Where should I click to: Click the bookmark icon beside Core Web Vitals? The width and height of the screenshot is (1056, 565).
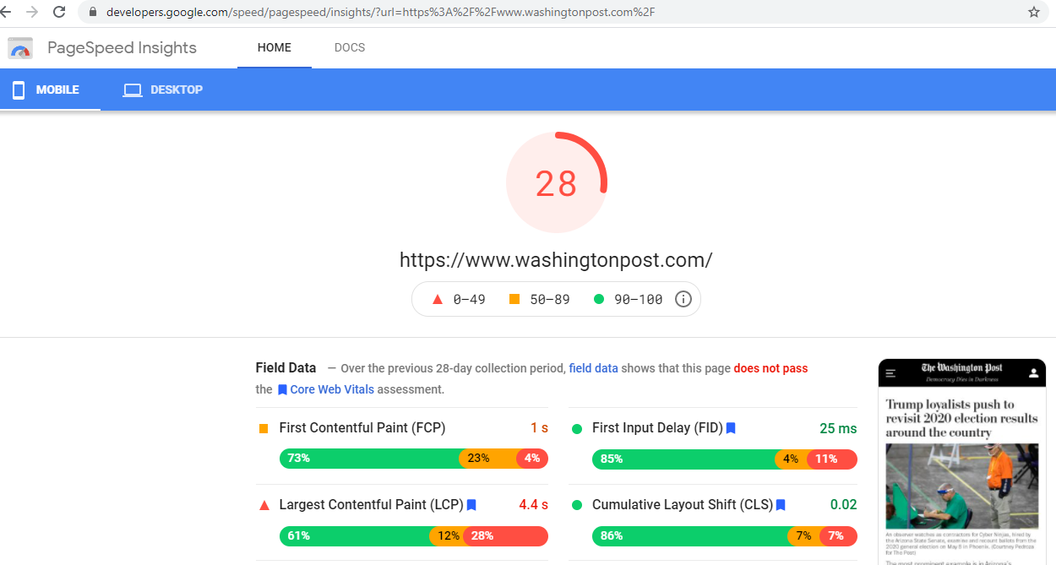[282, 390]
